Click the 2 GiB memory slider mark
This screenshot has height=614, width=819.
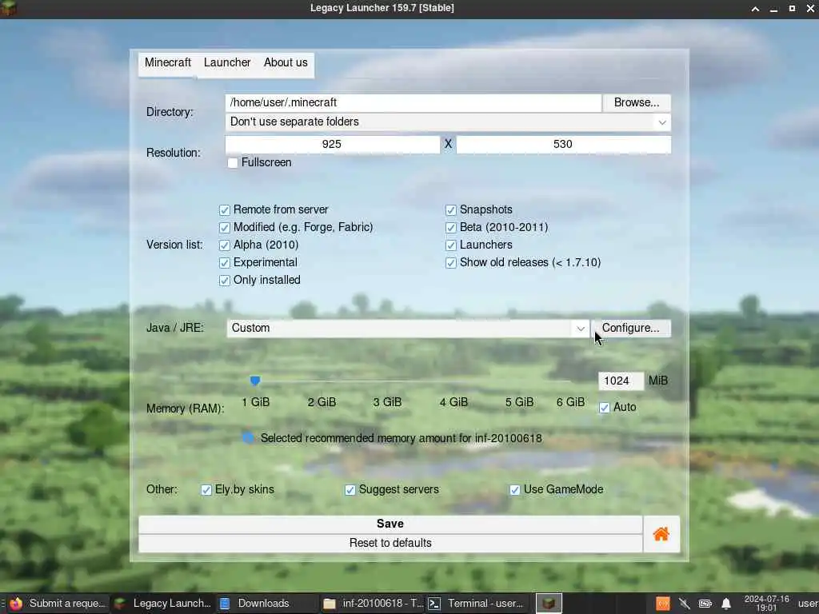tap(322, 403)
